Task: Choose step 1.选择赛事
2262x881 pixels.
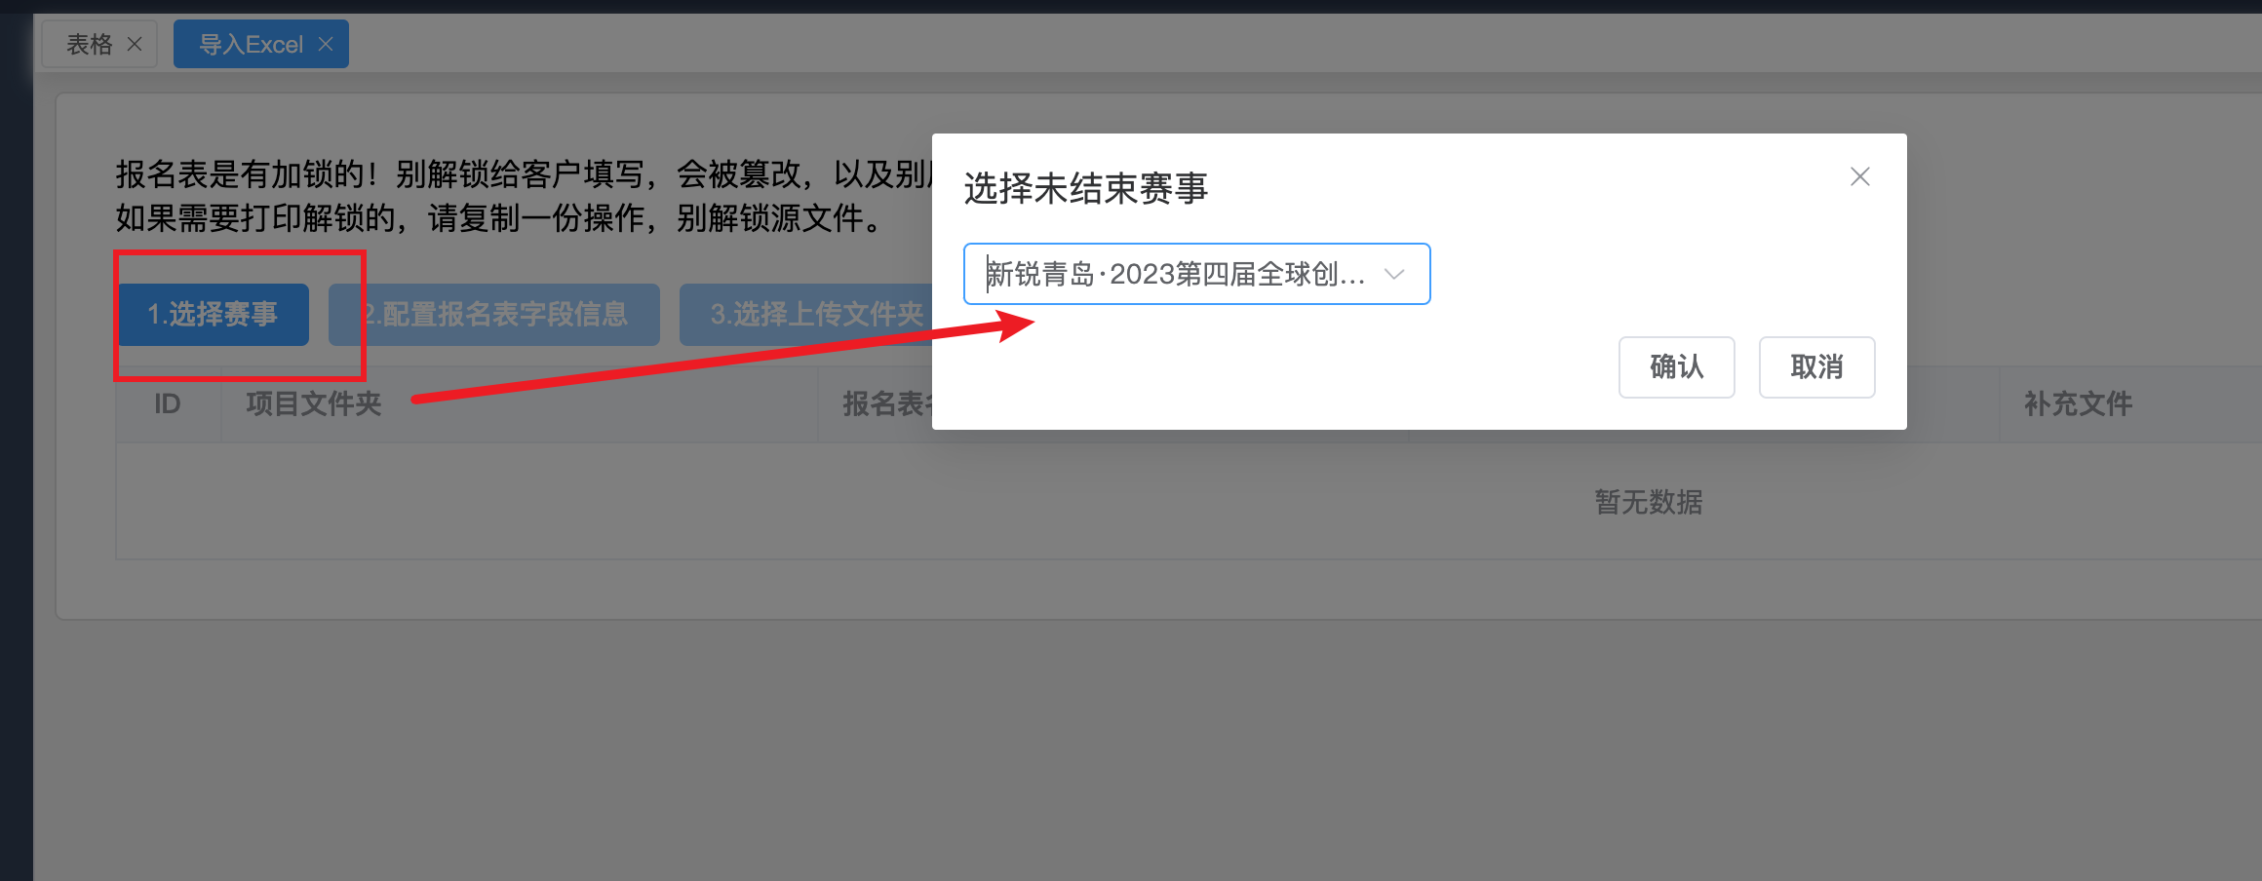Action: (213, 314)
